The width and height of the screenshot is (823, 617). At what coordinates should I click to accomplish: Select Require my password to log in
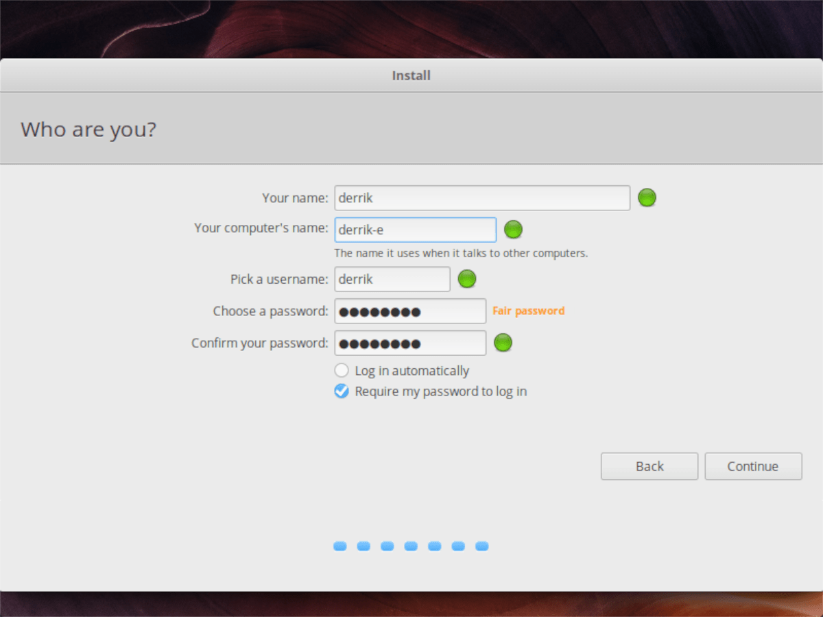pos(431,391)
